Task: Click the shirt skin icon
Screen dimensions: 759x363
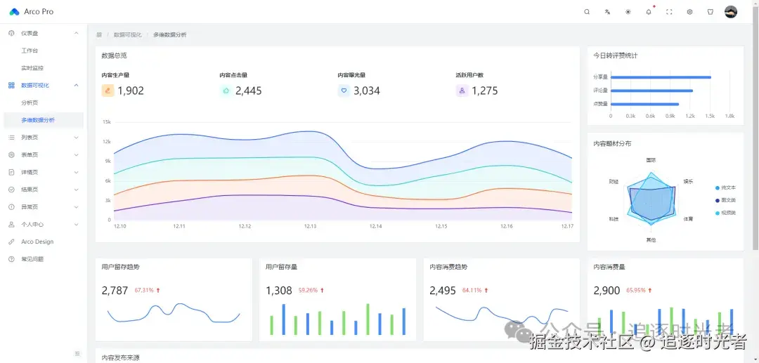Action: (x=710, y=12)
